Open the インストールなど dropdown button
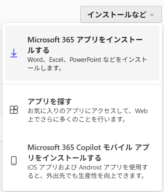 [x=121, y=14]
